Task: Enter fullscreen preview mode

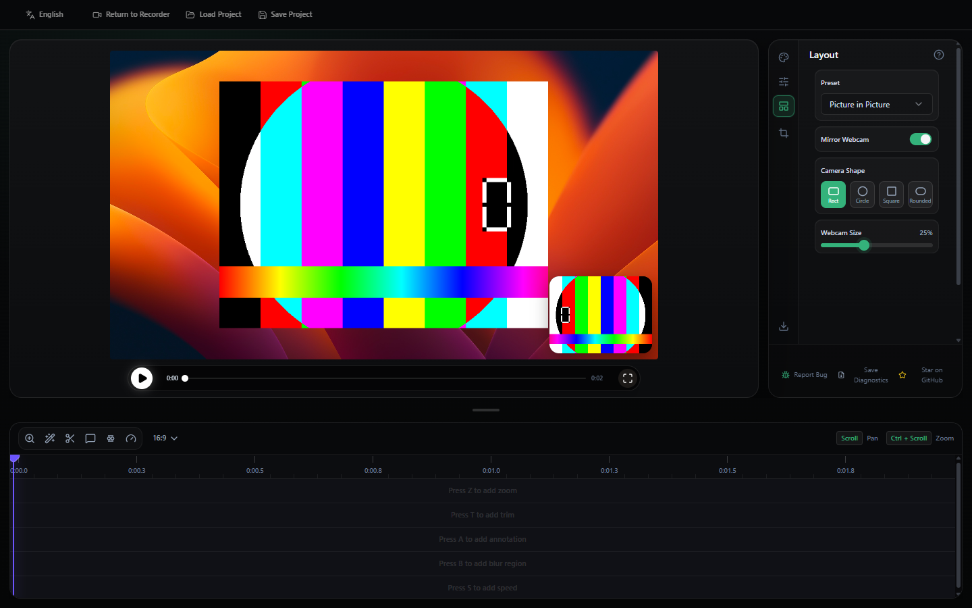Action: click(x=628, y=378)
